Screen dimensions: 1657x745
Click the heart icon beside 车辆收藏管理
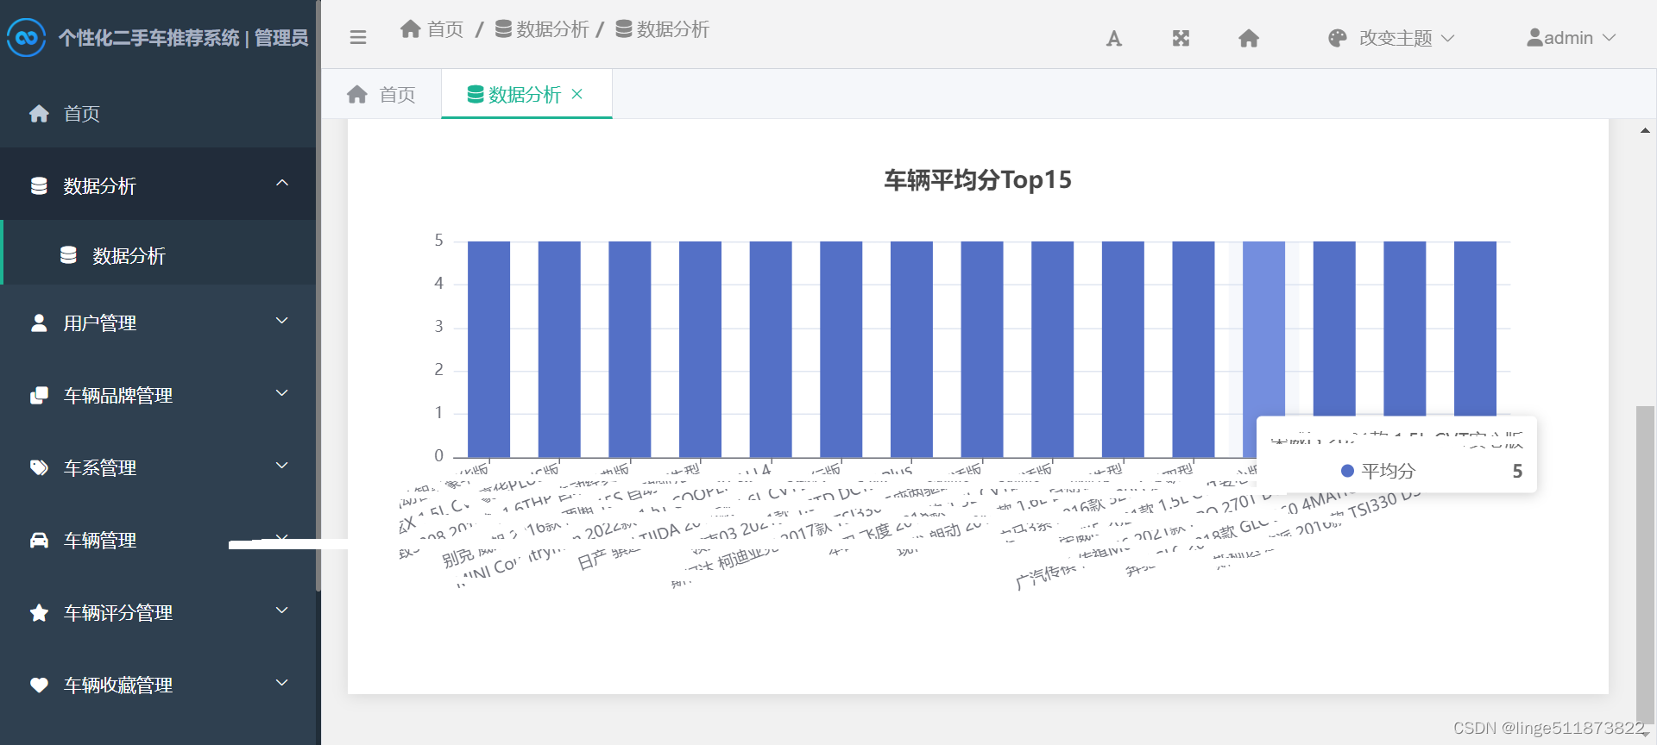pos(39,685)
